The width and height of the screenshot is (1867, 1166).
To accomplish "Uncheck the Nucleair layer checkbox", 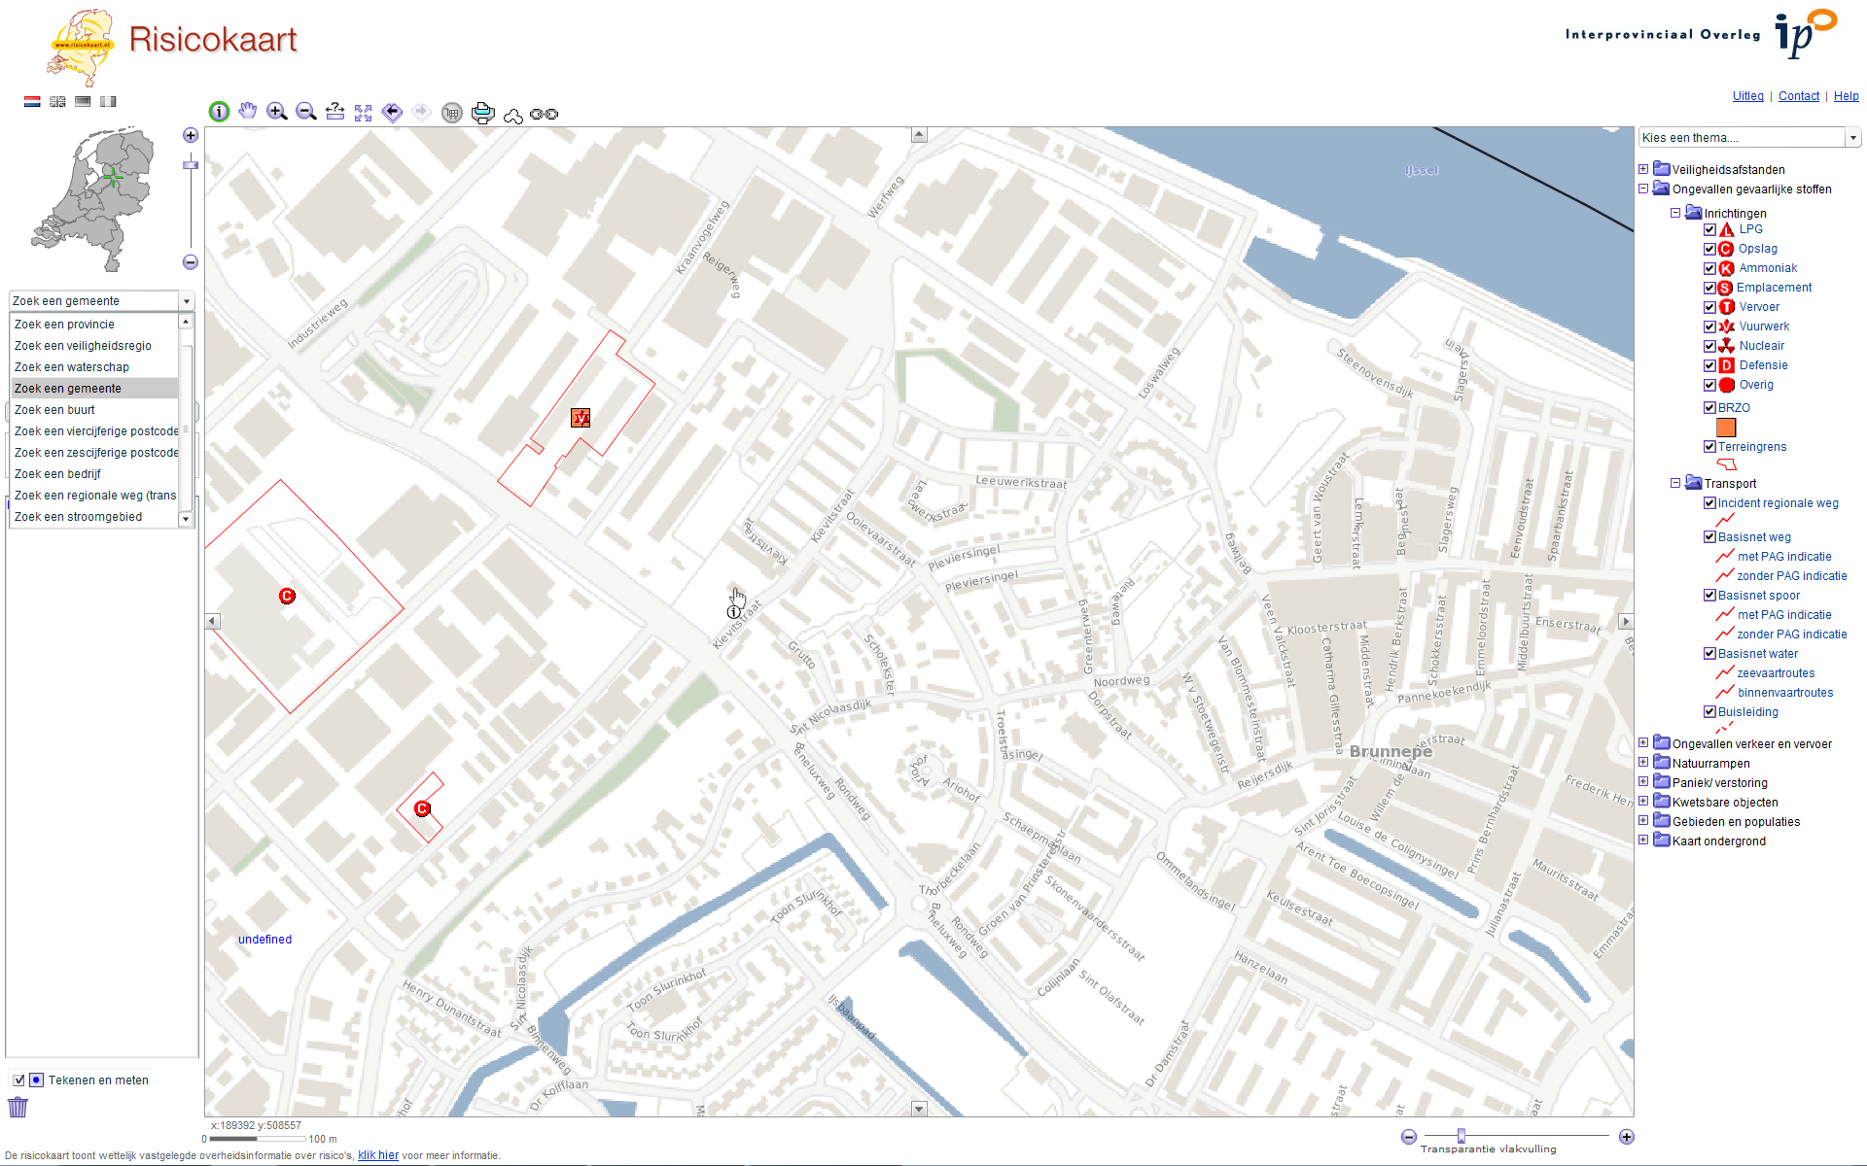I will click(1709, 347).
